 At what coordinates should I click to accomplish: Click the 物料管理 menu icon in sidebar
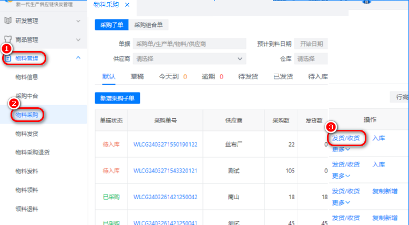[x=8, y=58]
